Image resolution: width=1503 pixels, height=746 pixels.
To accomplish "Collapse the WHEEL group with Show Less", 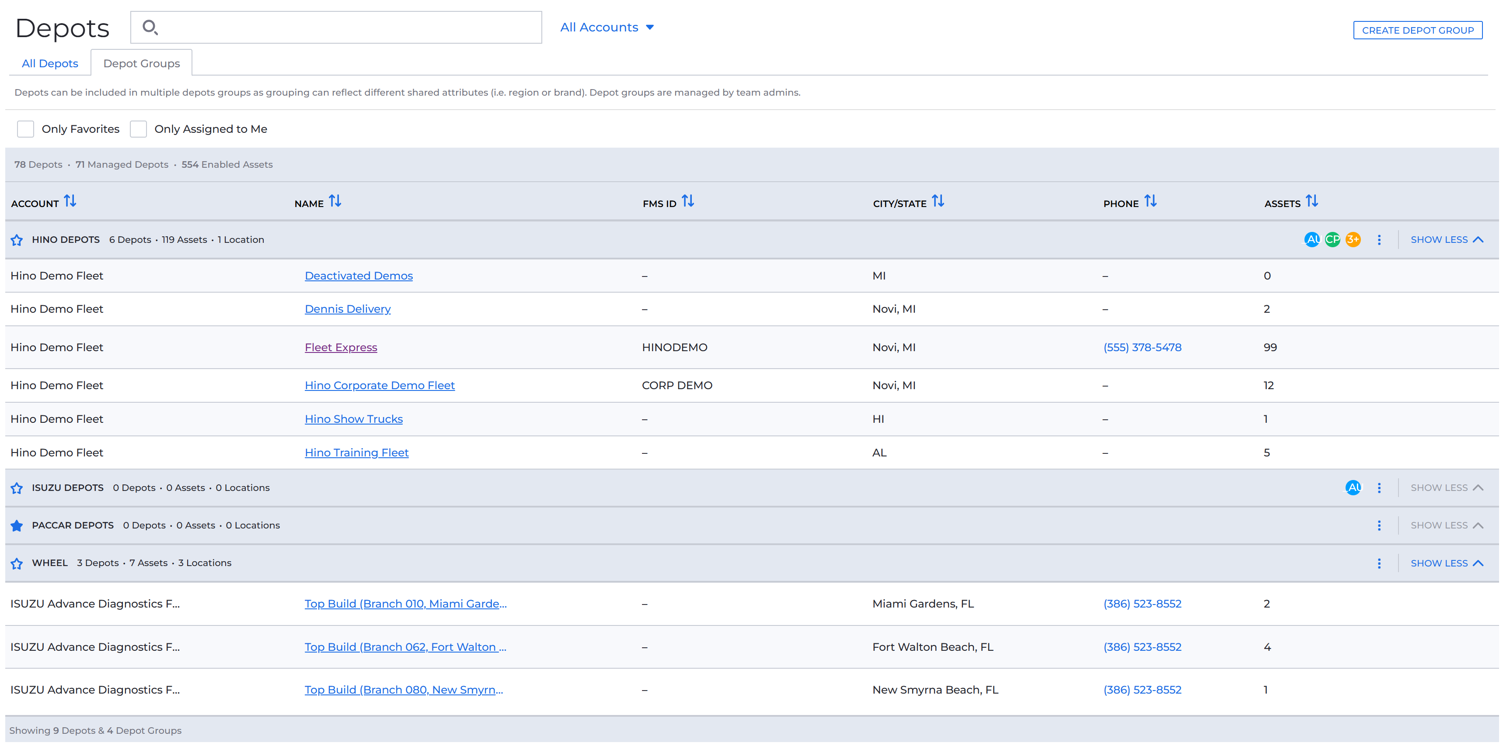I will pos(1447,563).
